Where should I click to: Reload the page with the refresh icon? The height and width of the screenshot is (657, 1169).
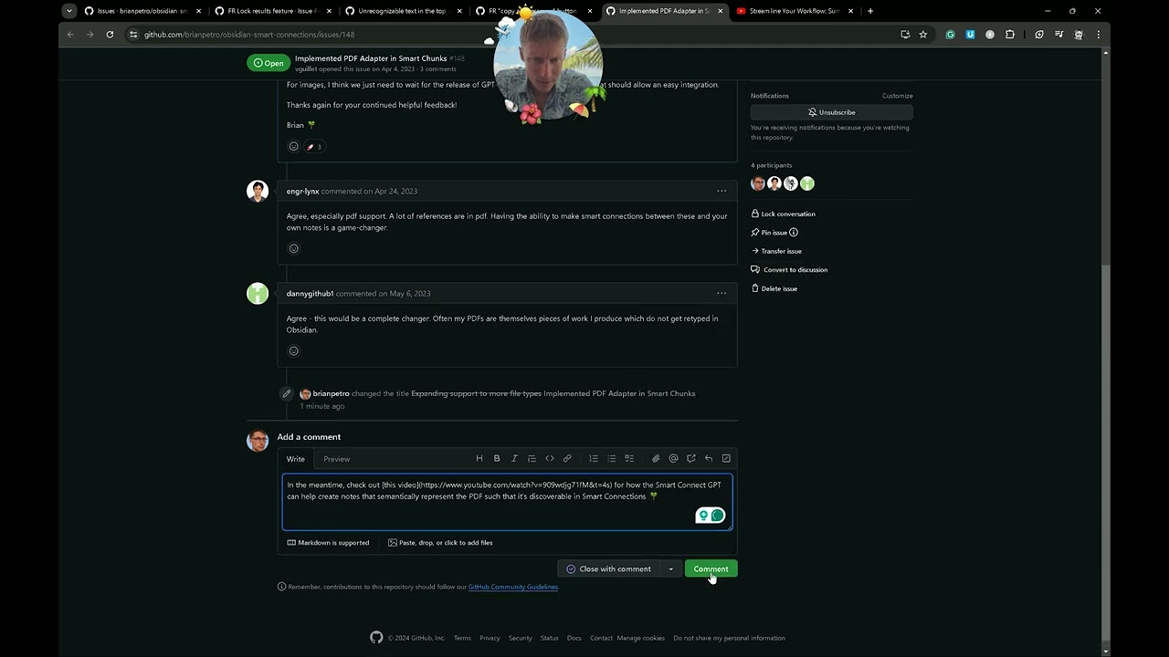(110, 35)
